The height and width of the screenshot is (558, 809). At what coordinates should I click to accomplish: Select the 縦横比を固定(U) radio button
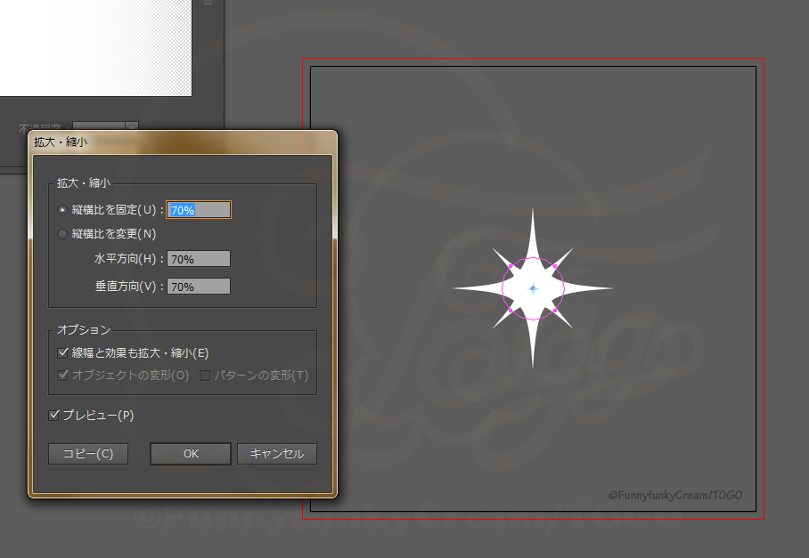coord(62,210)
